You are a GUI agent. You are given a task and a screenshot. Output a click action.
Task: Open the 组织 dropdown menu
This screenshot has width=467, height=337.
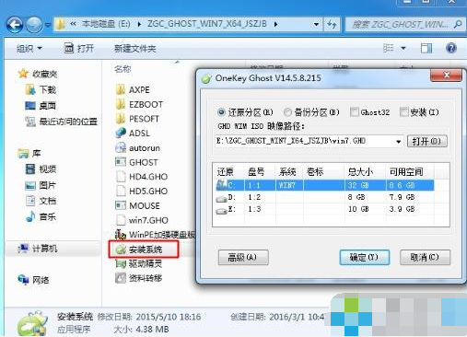pos(29,49)
